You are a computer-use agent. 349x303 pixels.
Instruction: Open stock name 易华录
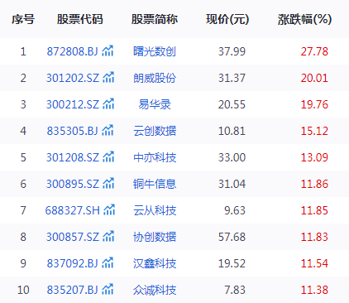(x=155, y=104)
